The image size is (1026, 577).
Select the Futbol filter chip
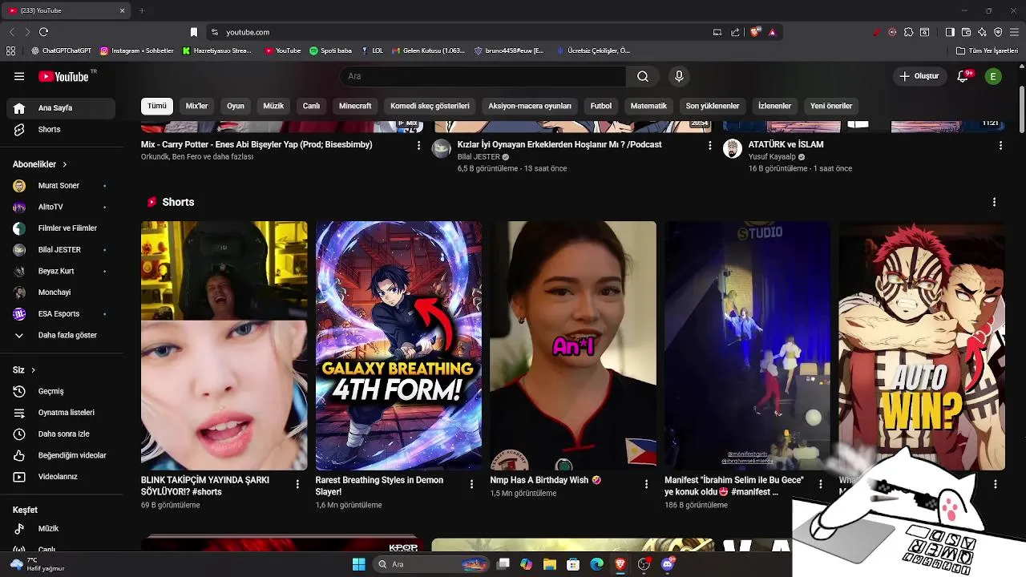601,106
